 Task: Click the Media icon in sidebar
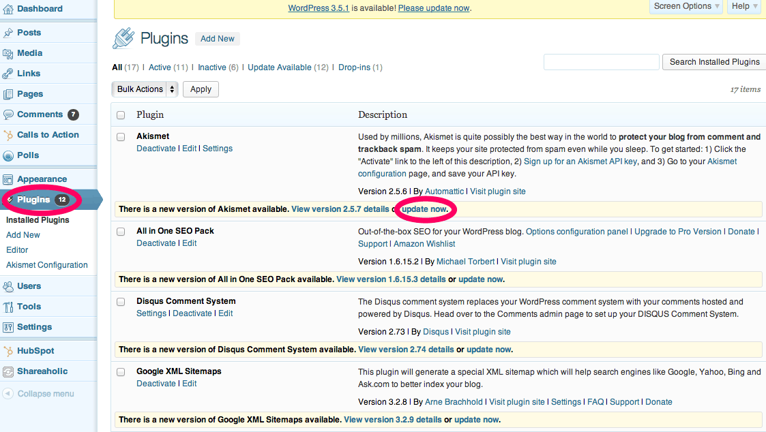(8, 53)
